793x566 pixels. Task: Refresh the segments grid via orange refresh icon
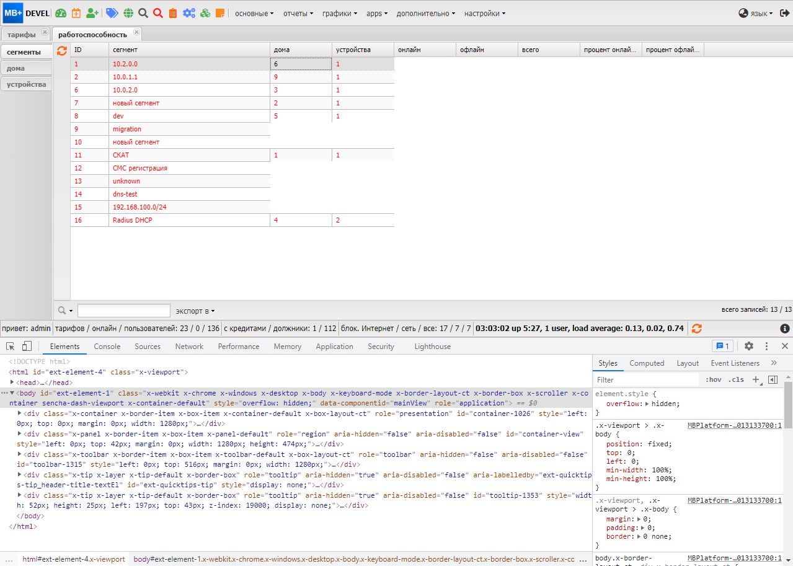[x=61, y=51]
